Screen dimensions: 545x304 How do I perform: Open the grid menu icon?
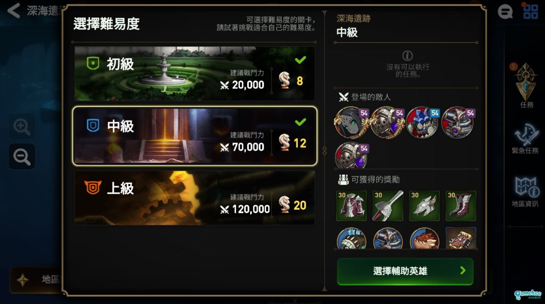(x=530, y=11)
